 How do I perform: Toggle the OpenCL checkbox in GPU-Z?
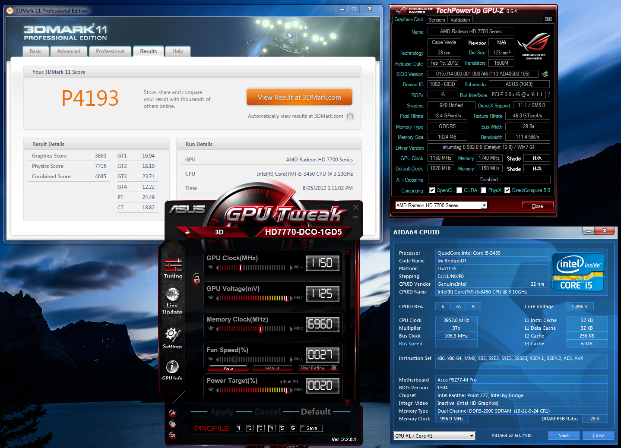pyautogui.click(x=432, y=190)
